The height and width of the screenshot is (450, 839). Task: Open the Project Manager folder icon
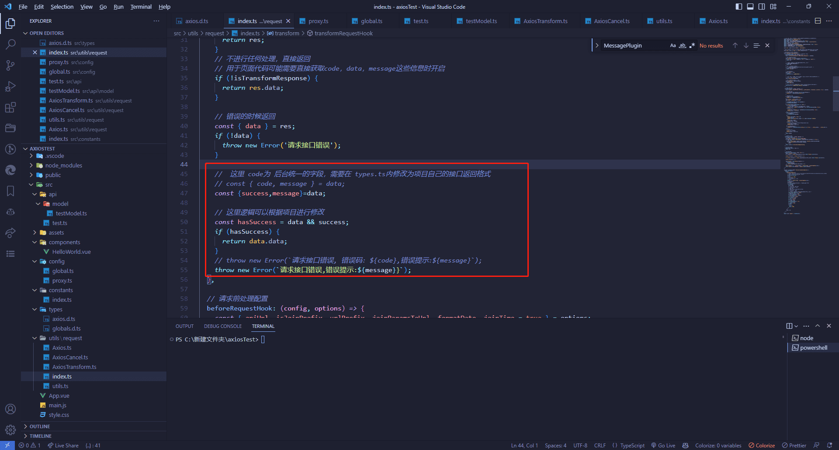[10, 128]
